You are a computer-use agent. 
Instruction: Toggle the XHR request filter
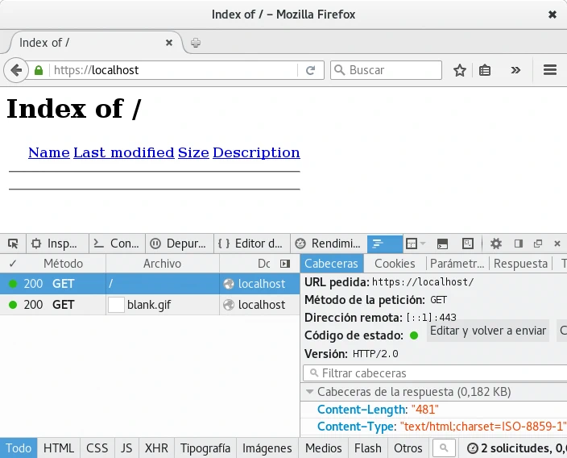156,448
